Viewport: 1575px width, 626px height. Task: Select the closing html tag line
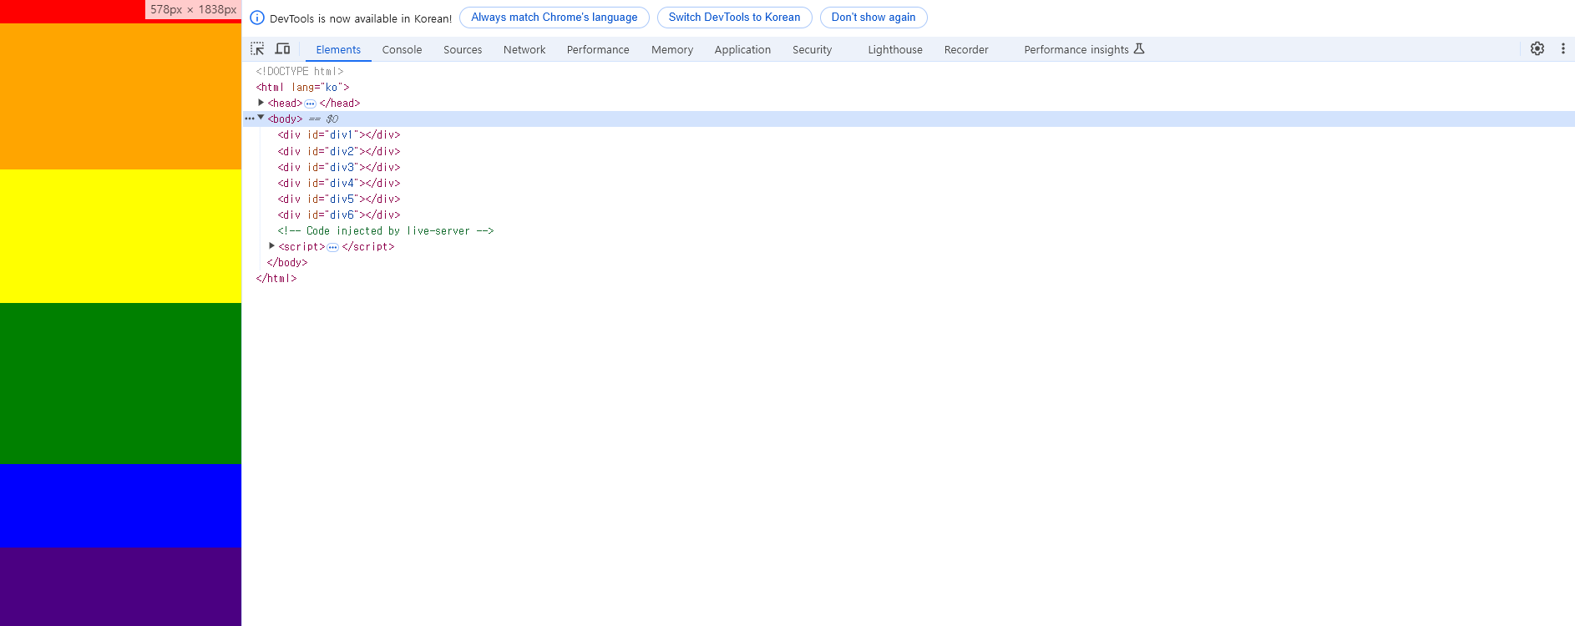point(909,278)
